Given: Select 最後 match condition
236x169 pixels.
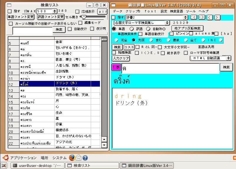Looking at the screenshot, I should [x=168, y=40].
